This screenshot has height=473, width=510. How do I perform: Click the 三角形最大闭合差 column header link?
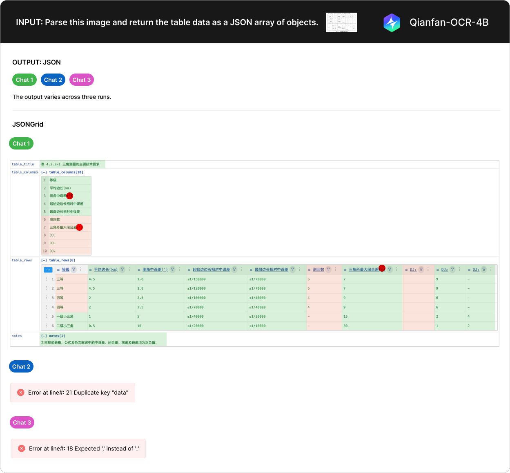tap(363, 270)
